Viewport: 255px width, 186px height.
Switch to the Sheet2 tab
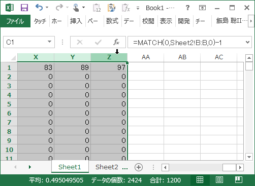tap(107, 167)
